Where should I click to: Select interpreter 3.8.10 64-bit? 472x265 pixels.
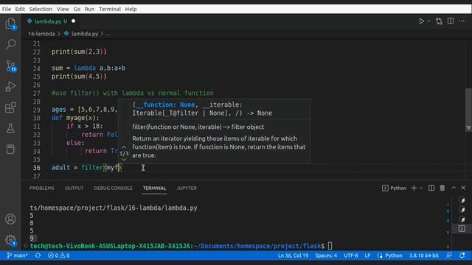click(424, 255)
